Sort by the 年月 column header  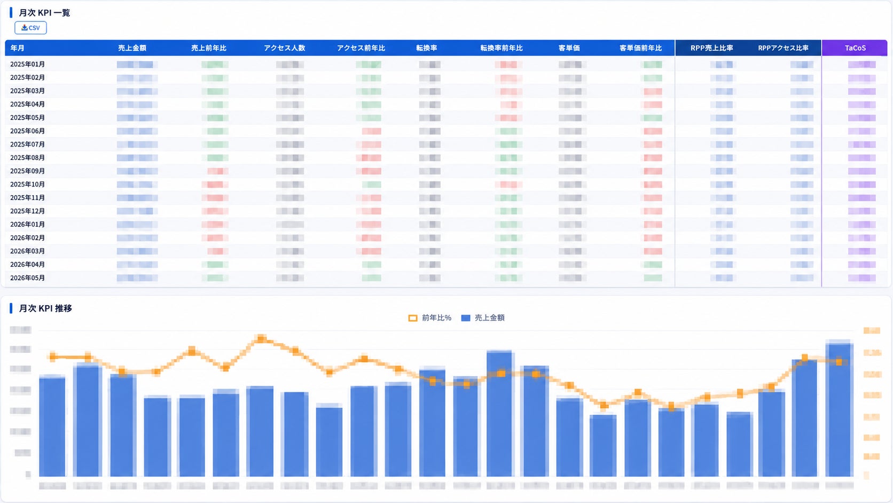click(x=17, y=48)
